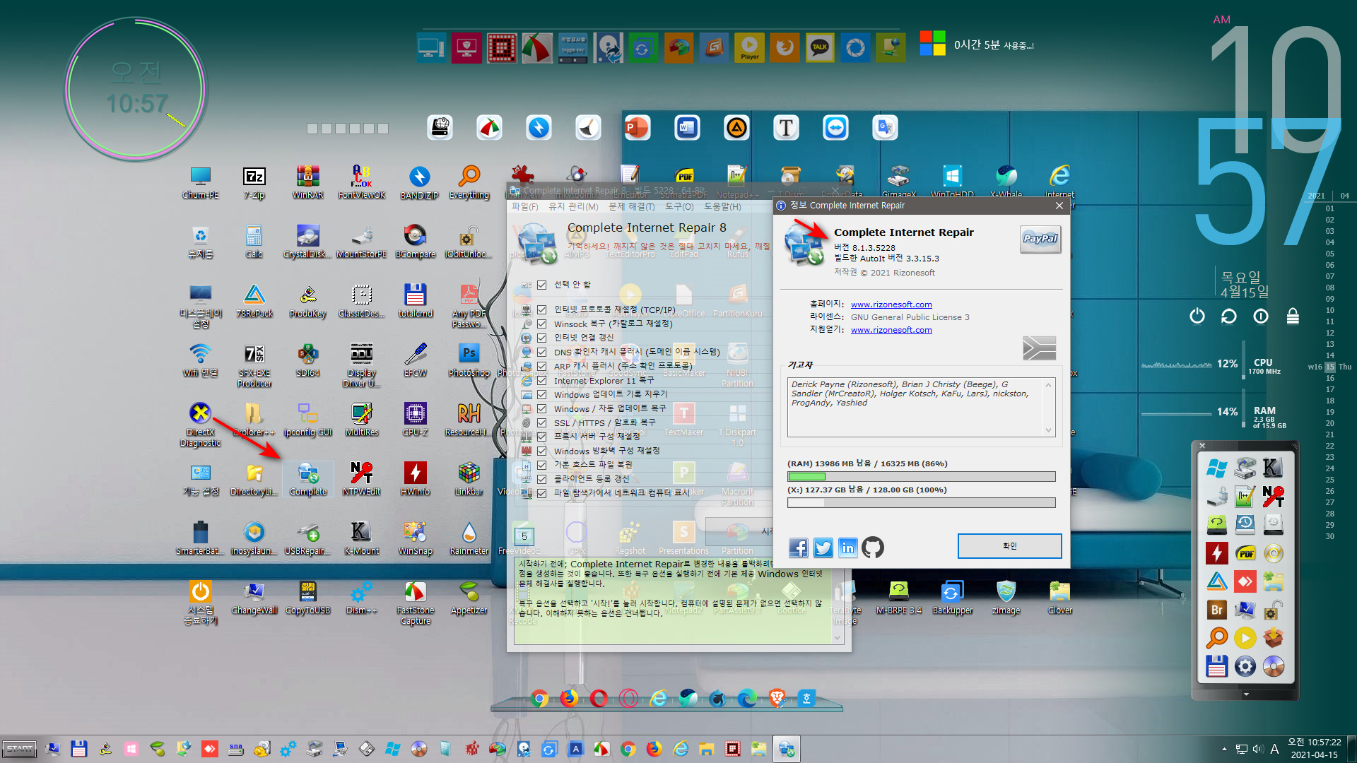Open the GitHub icon in the about dialog
Screen dimensions: 1357x763
click(873, 548)
